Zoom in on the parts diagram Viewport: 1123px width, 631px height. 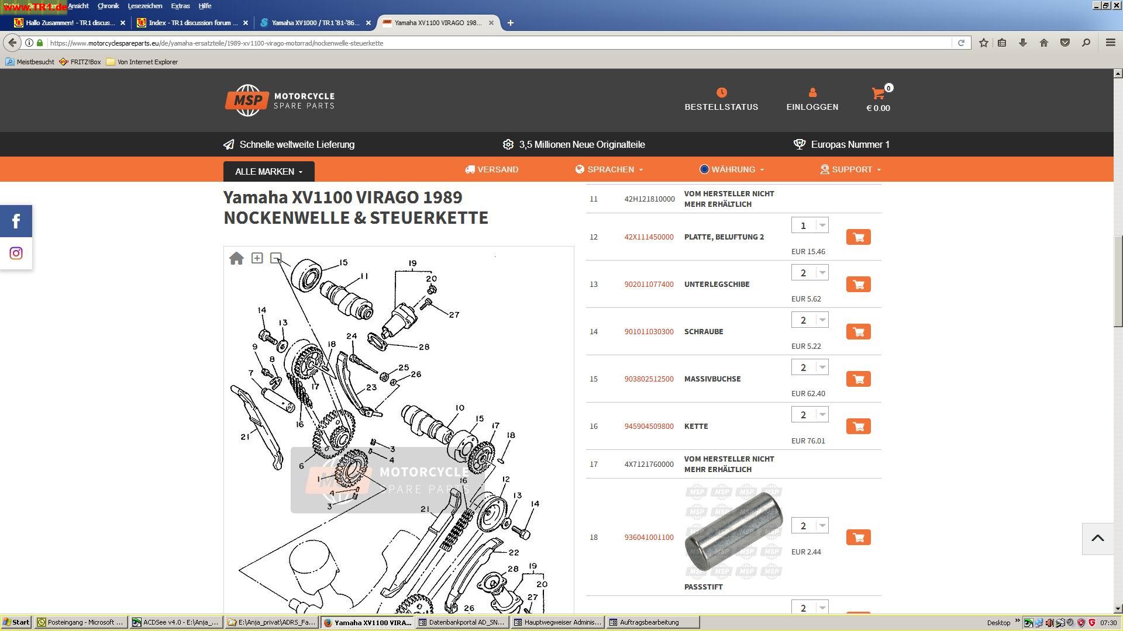point(257,258)
